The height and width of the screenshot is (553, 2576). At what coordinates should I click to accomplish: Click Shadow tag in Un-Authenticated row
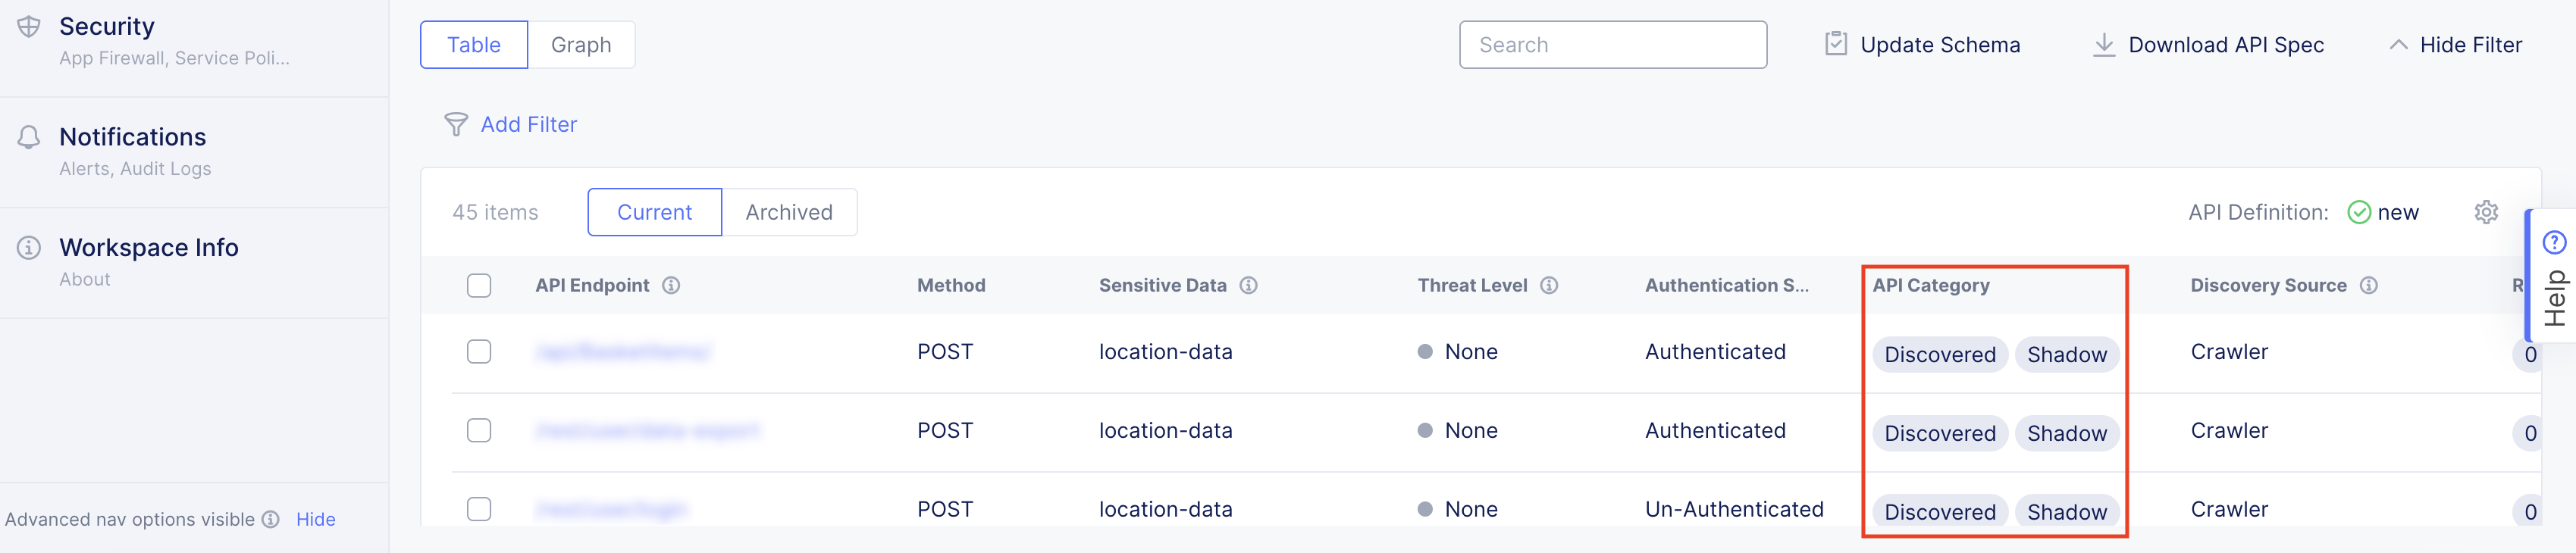(2067, 512)
